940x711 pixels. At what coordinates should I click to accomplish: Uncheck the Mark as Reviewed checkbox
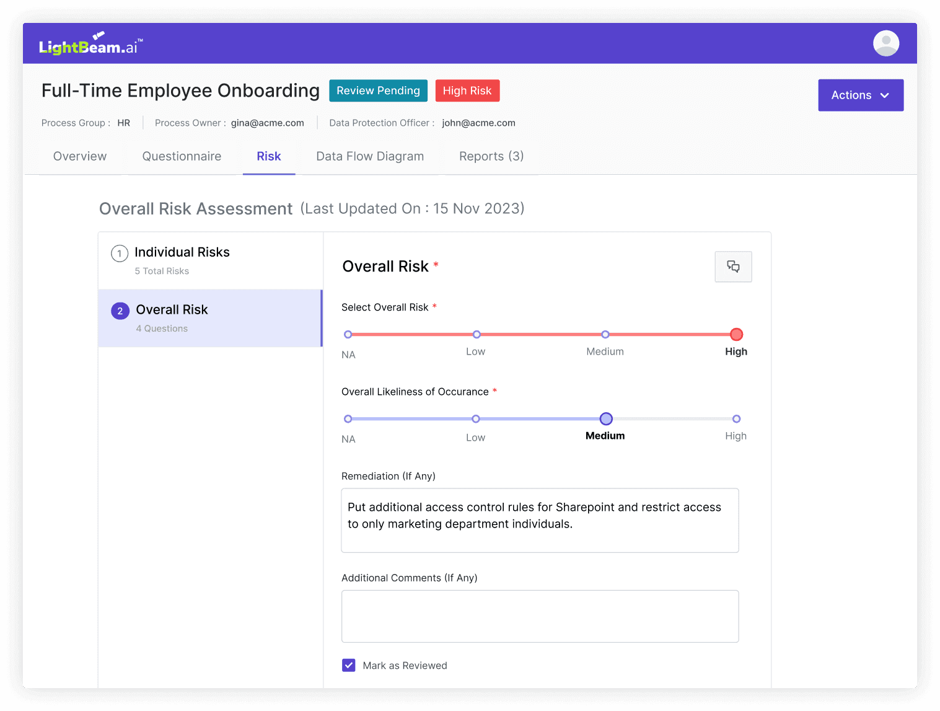[x=349, y=665]
